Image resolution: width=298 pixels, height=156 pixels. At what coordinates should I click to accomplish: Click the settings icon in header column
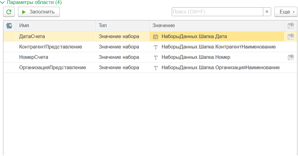coord(291,26)
